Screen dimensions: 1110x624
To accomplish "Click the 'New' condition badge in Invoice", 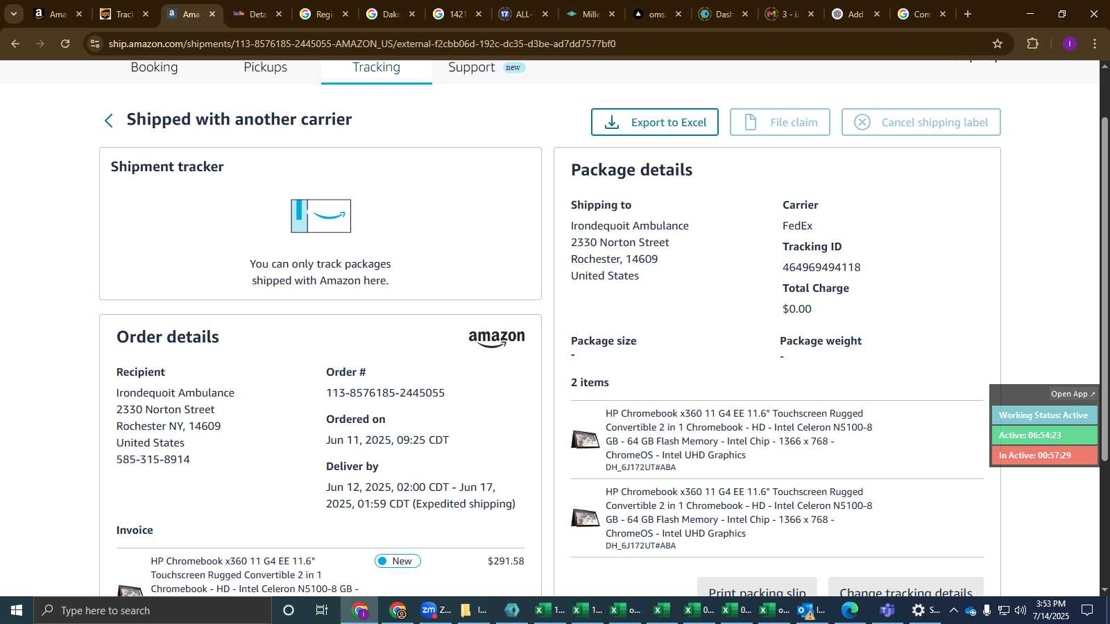I will (x=398, y=561).
